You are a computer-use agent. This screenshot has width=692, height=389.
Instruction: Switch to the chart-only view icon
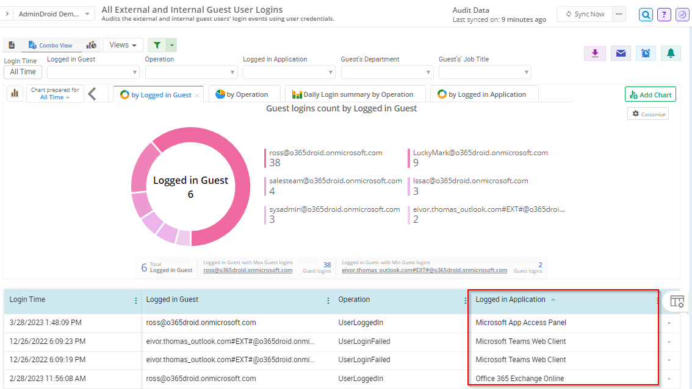pos(92,45)
